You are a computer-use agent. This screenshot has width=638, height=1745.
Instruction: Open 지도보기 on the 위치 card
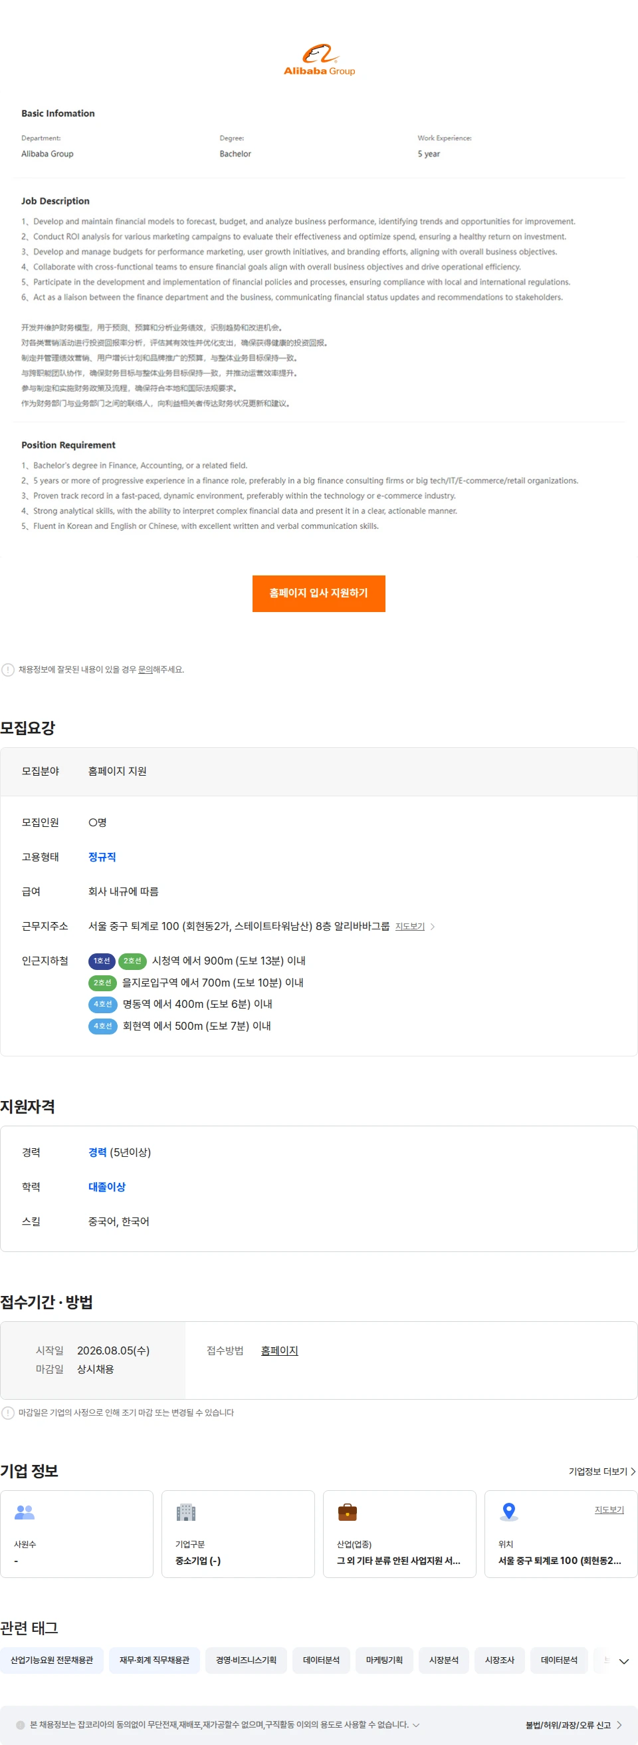click(609, 1510)
